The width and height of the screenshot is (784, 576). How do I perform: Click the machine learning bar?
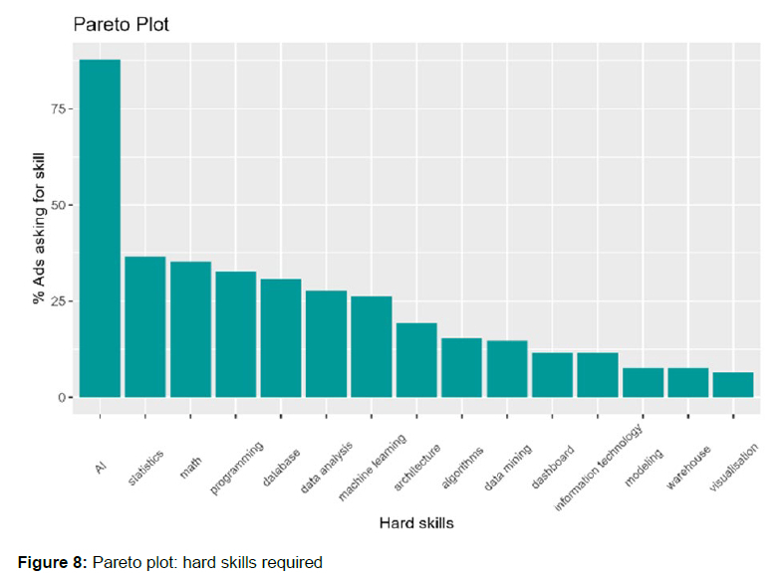[372, 347]
